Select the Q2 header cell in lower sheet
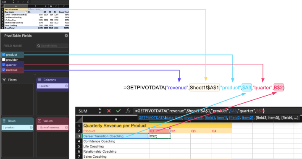The width and height of the screenshot is (302, 159). click(180, 131)
